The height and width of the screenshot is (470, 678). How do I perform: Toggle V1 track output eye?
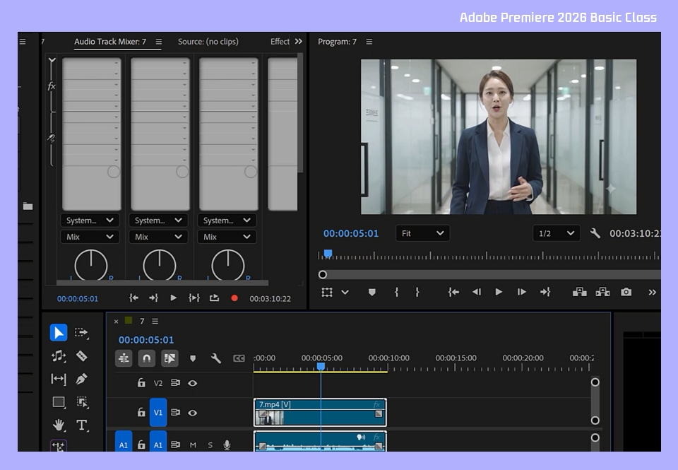click(x=192, y=413)
